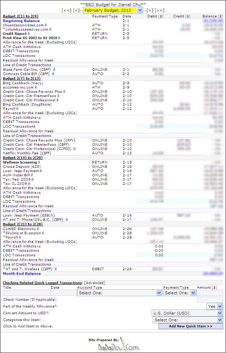The width and height of the screenshot is (226, 353).
Task: Open the Part of the Weekly Allowance Yes dropdown
Action: coord(215,306)
